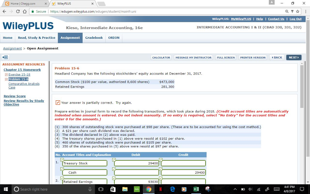The width and height of the screenshot is (310, 194).
Task: Click the Retained Earnings account title field
Action: click(85, 182)
